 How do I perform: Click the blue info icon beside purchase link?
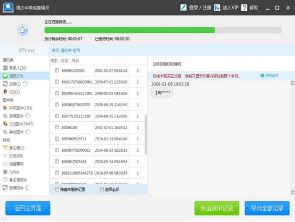tap(263, 76)
